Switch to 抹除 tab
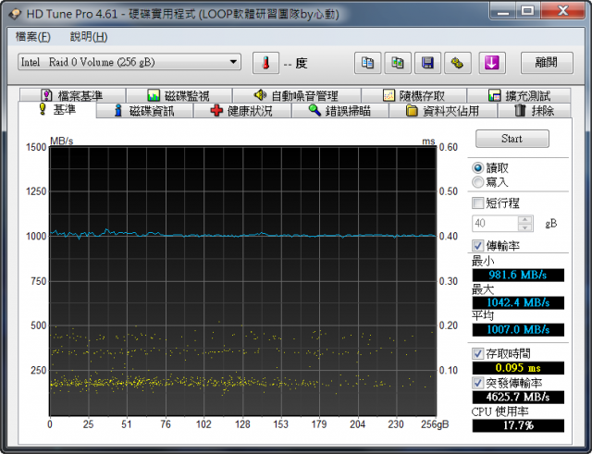 pyautogui.click(x=535, y=111)
